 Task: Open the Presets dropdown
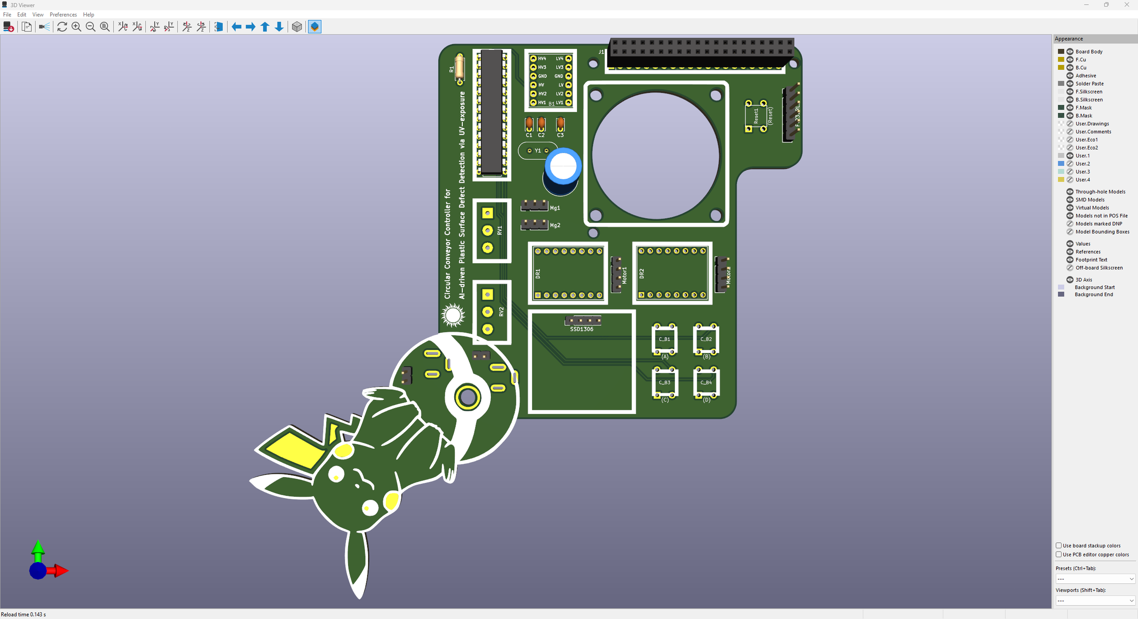coord(1095,579)
